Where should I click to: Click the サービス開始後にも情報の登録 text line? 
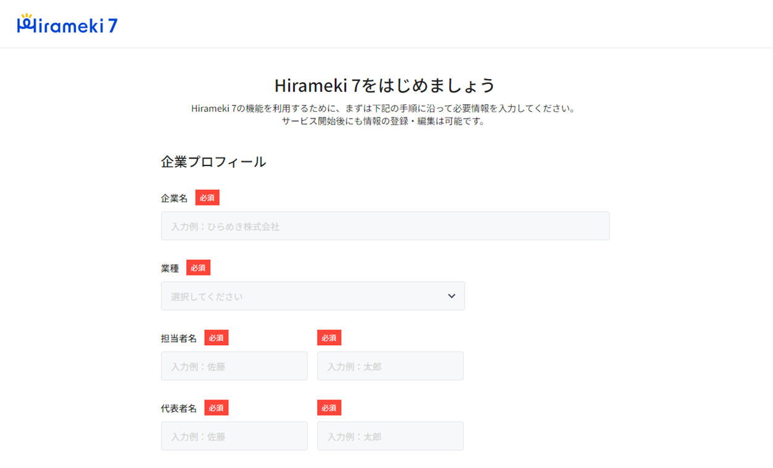[x=384, y=121]
